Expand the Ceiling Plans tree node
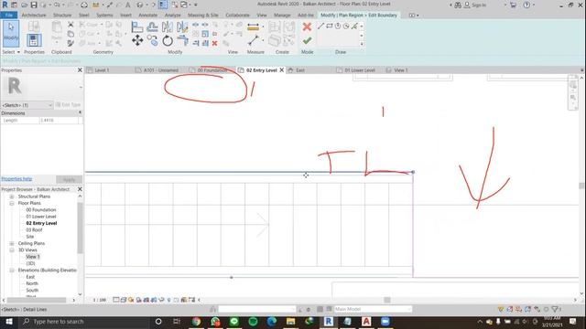 [x=12, y=243]
